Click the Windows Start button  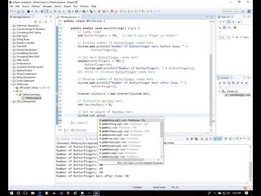coord(11,193)
